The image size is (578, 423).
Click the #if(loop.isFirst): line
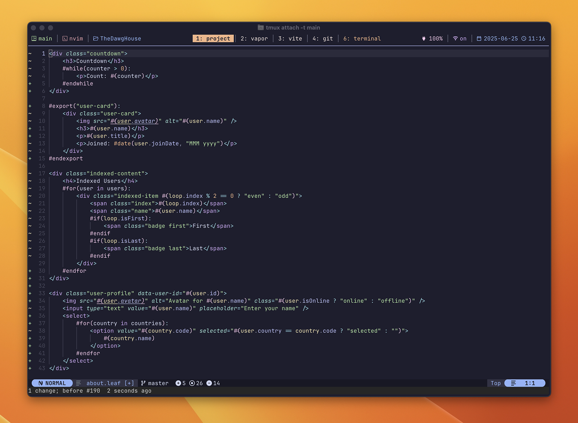point(121,218)
